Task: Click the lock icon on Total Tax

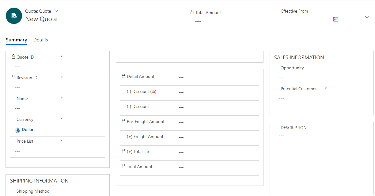Action: pos(123,151)
